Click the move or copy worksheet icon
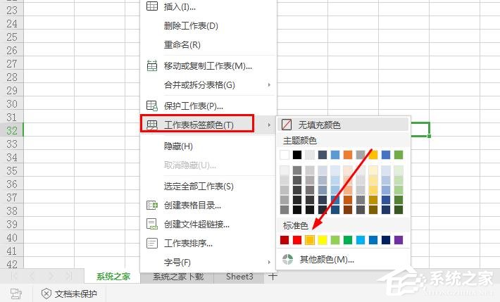Viewport: 500px width, 302px height. point(152,65)
